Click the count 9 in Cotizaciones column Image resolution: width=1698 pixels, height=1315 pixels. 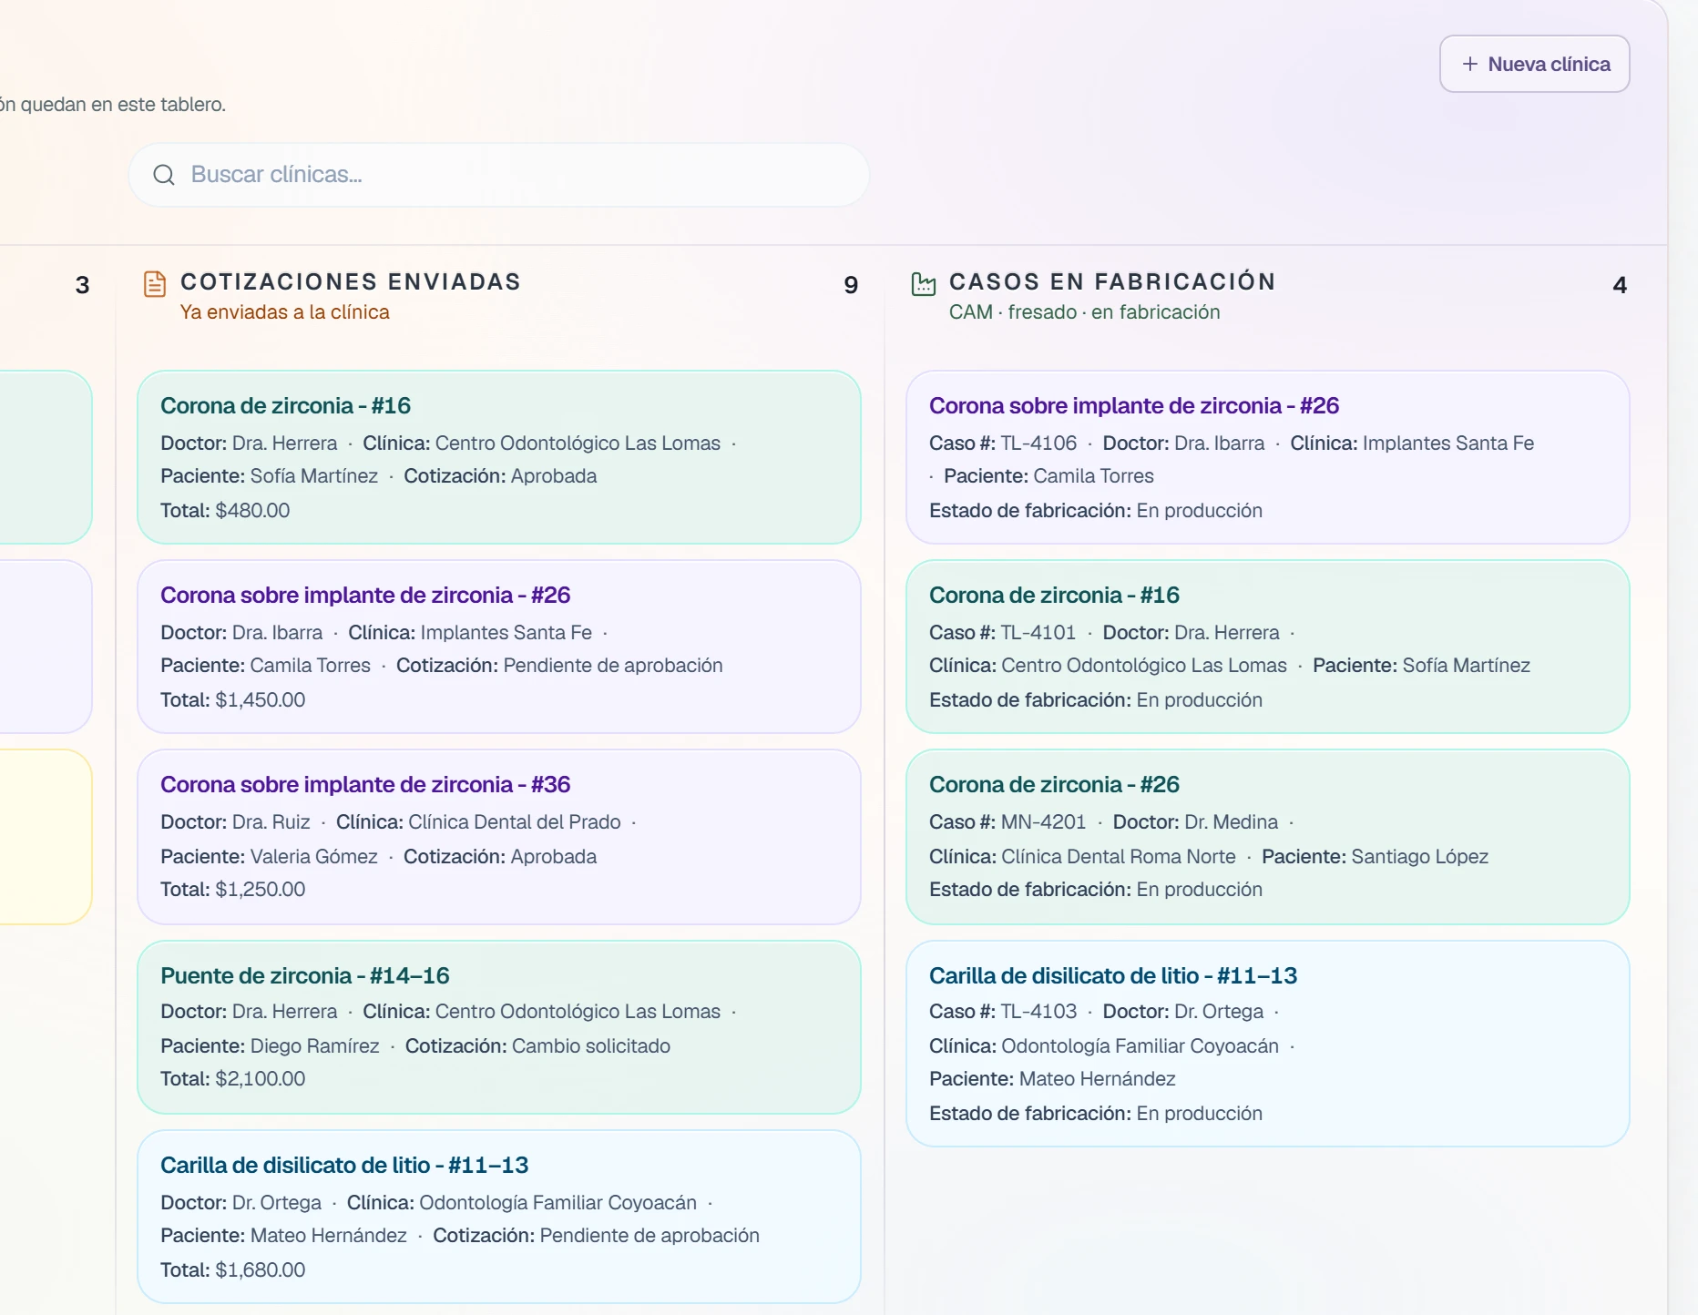click(x=851, y=285)
